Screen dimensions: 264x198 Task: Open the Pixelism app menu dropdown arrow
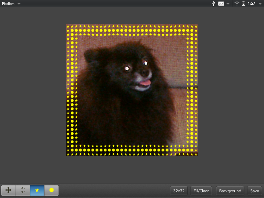coord(19,4)
